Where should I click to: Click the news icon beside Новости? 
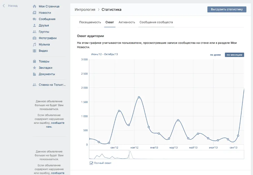(x=34, y=13)
